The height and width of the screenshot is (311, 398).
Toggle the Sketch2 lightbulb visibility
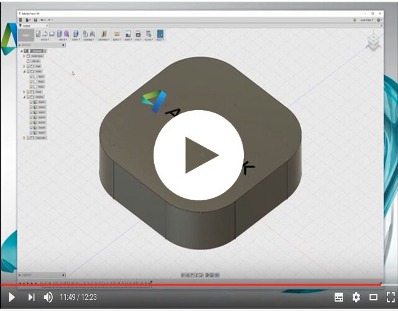(32, 107)
